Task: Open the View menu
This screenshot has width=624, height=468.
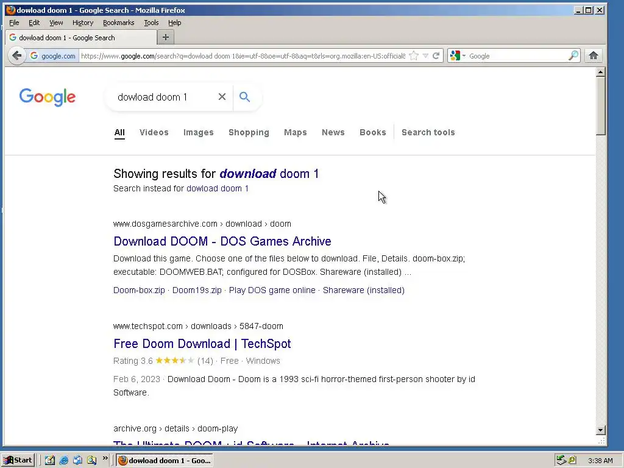Action: click(56, 23)
